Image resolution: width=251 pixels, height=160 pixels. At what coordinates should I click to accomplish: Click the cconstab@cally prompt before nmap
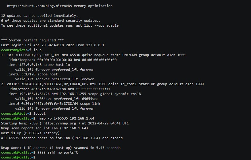point(18,118)
